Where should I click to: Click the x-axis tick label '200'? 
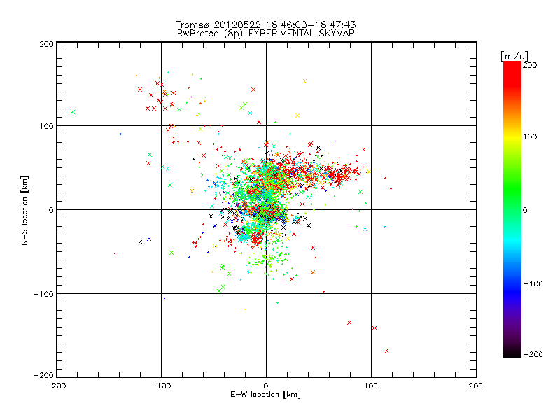pyautogui.click(x=476, y=386)
